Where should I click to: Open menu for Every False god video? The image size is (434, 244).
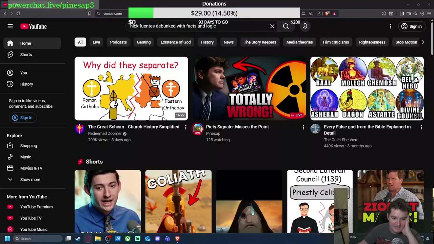(421, 127)
